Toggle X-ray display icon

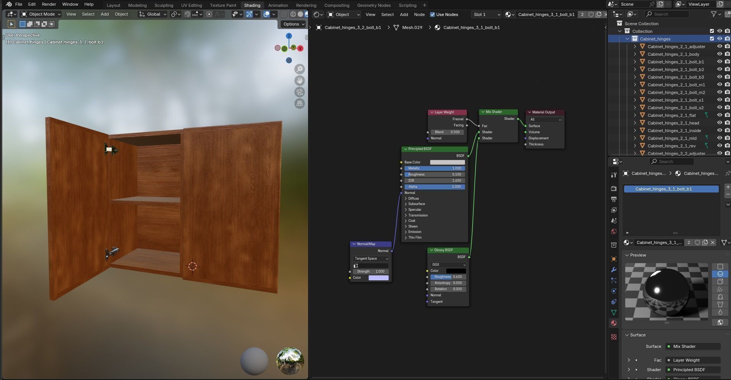click(284, 14)
